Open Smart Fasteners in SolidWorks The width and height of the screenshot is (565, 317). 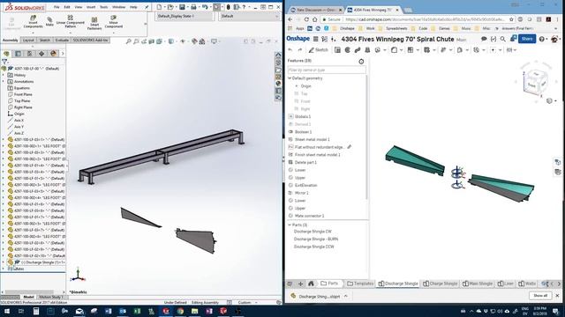point(94,24)
